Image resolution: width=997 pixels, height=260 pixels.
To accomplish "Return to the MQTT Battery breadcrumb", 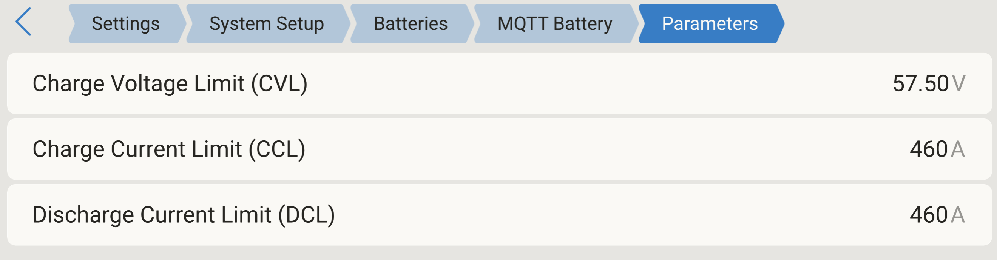I will (555, 24).
